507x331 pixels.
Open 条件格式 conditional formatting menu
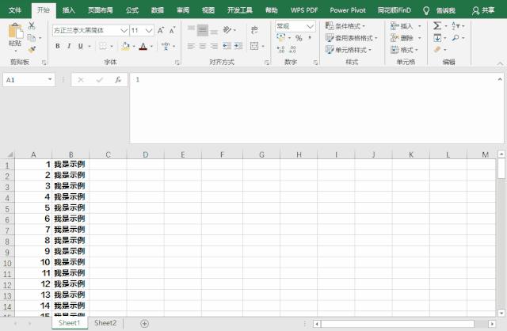click(x=345, y=26)
